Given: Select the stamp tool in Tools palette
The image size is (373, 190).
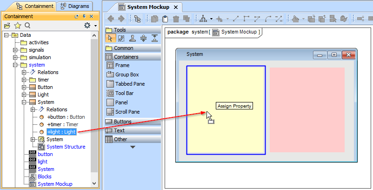Looking at the screenshot, I should click(133, 38).
